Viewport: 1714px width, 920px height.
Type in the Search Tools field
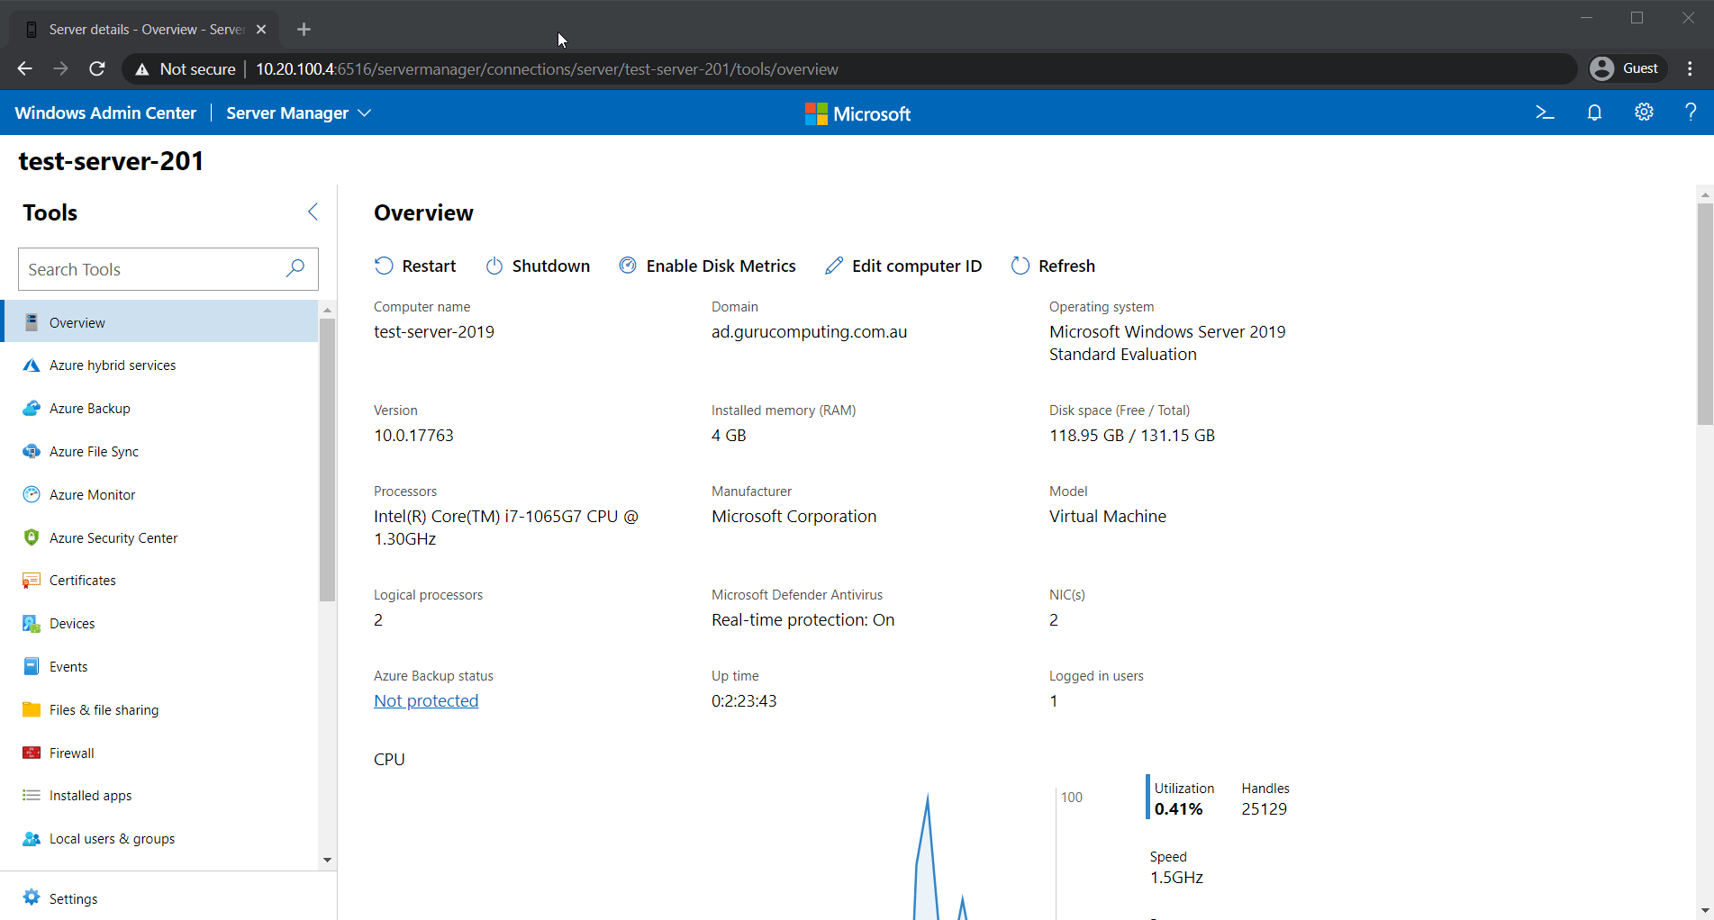(149, 268)
